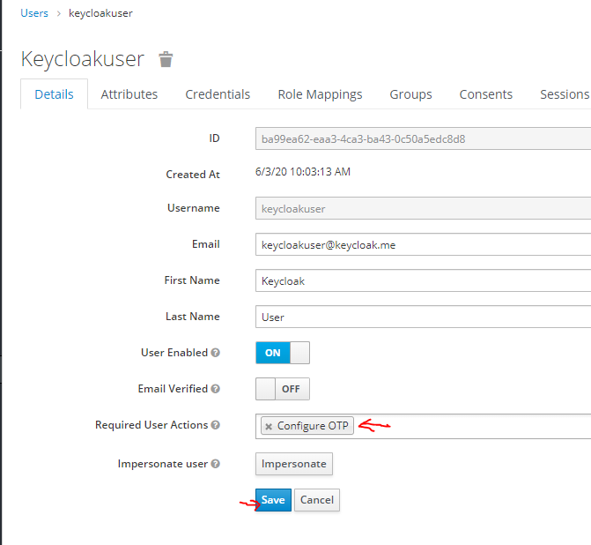This screenshot has height=545, width=591.
Task: Go to the Role Mappings tab
Action: (320, 94)
